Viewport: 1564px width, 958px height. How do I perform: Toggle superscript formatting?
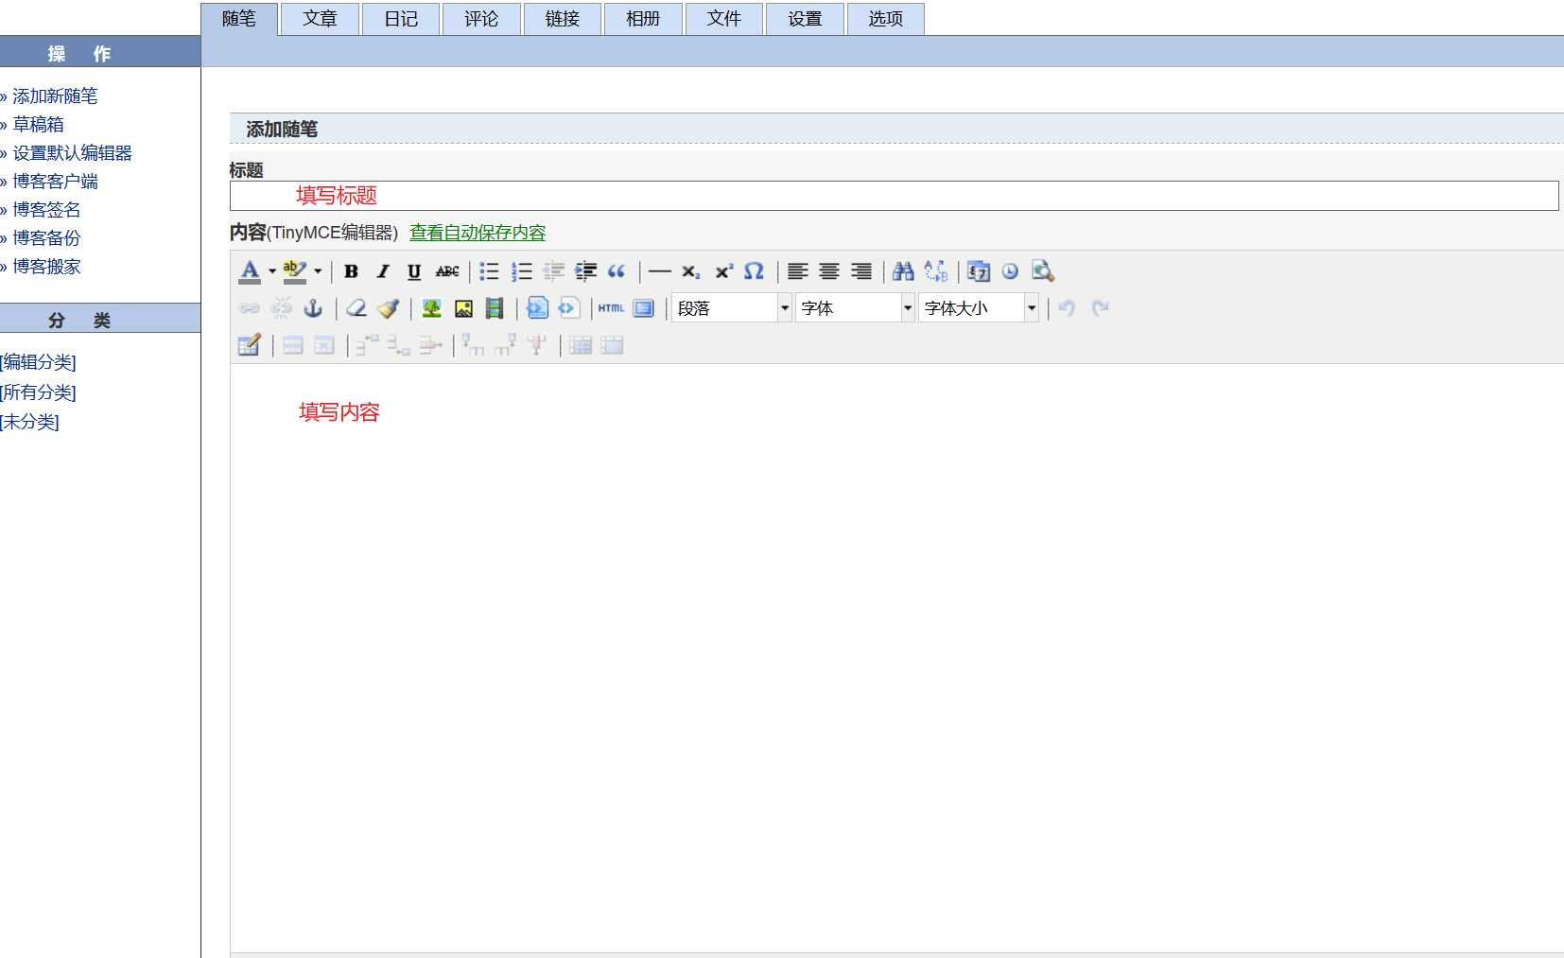pyautogui.click(x=723, y=271)
